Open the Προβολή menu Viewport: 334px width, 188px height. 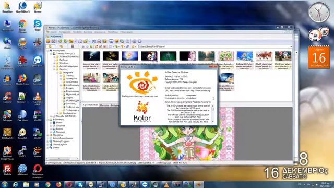pos(77,32)
